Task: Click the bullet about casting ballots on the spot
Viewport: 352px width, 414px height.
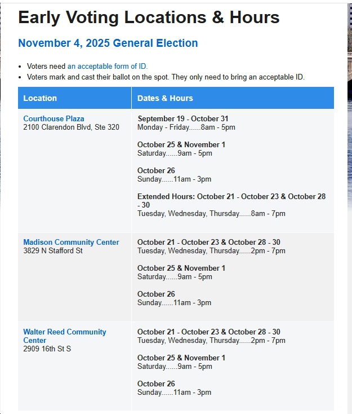Action: tap(166, 77)
